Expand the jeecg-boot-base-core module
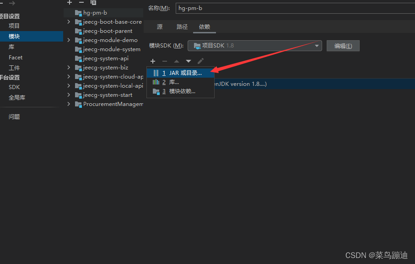 69,21
